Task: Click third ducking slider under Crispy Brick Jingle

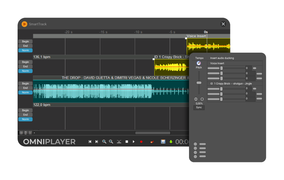Action: coord(221,99)
